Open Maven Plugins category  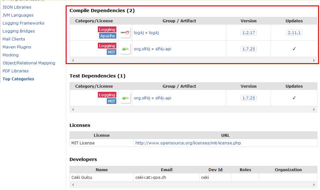[17, 47]
